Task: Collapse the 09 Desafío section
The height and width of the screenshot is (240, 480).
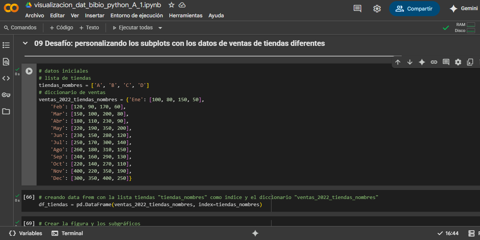Action: coord(25,43)
